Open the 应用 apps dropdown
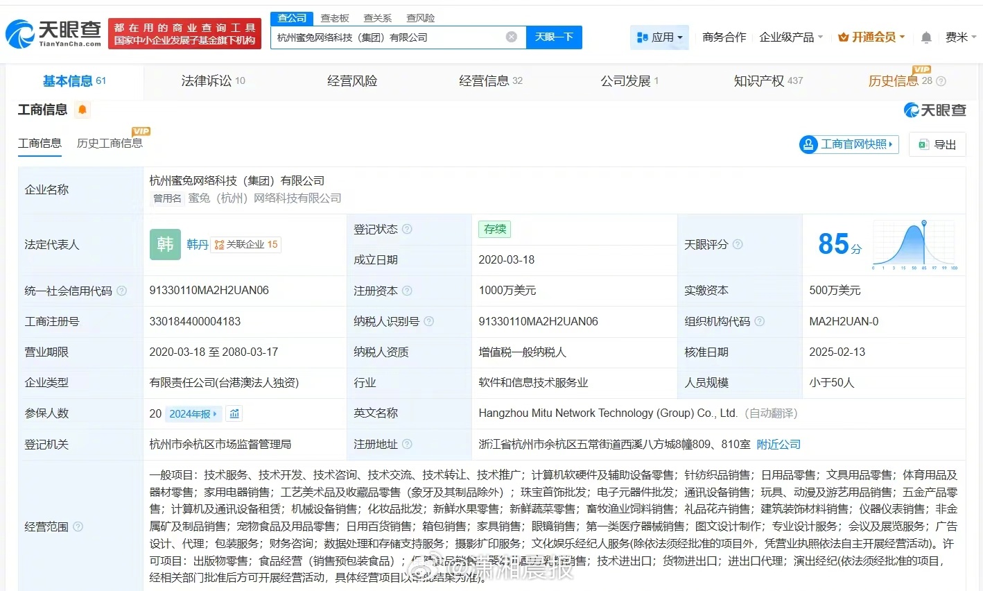 point(659,37)
